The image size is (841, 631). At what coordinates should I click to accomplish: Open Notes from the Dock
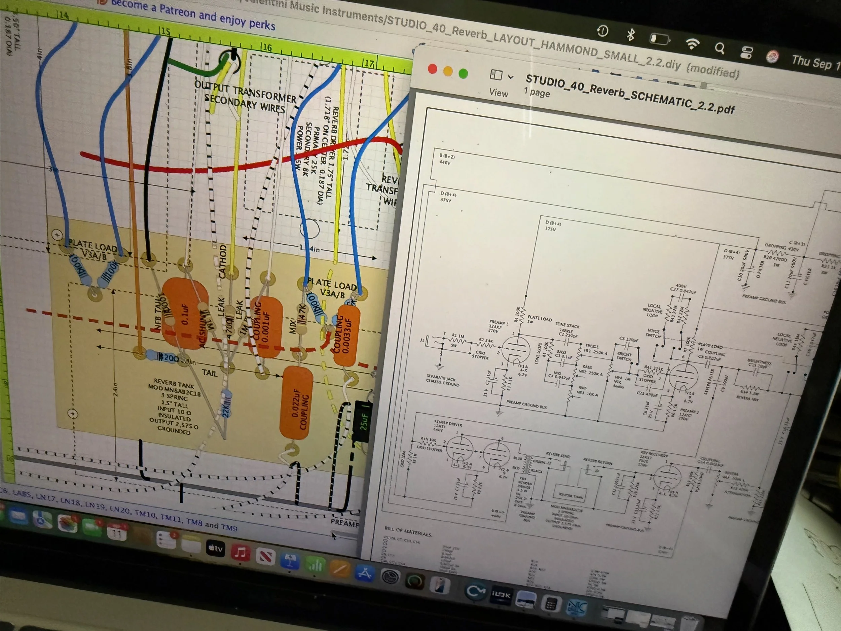point(191,543)
